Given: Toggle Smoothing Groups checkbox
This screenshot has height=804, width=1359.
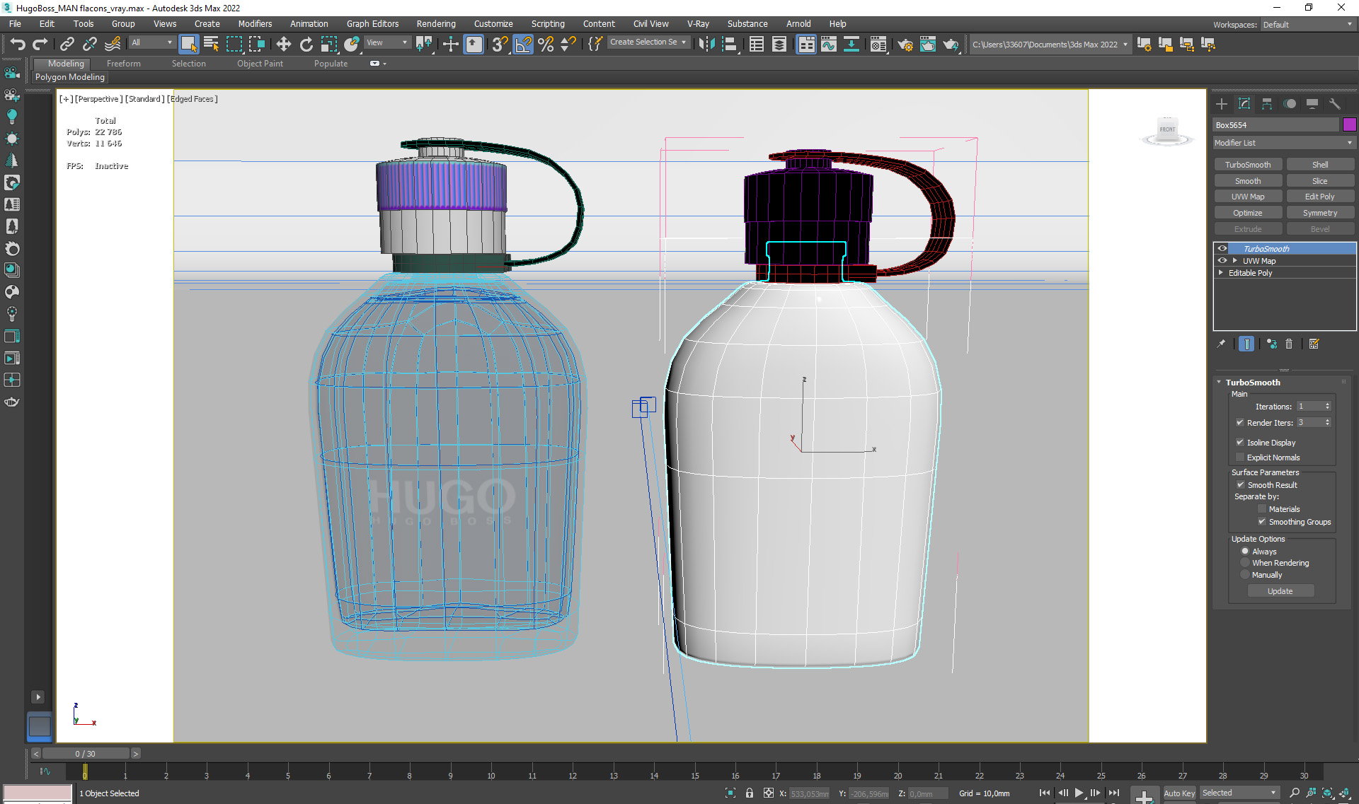Looking at the screenshot, I should point(1261,522).
